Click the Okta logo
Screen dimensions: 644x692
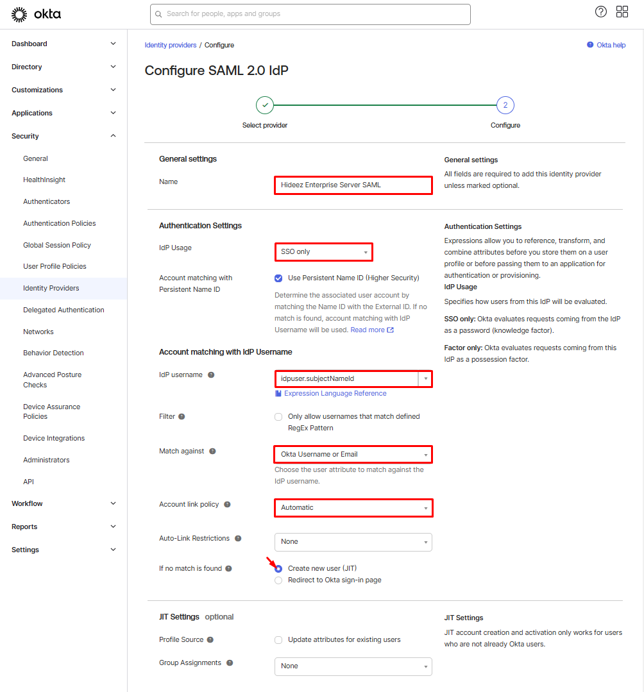[37, 13]
